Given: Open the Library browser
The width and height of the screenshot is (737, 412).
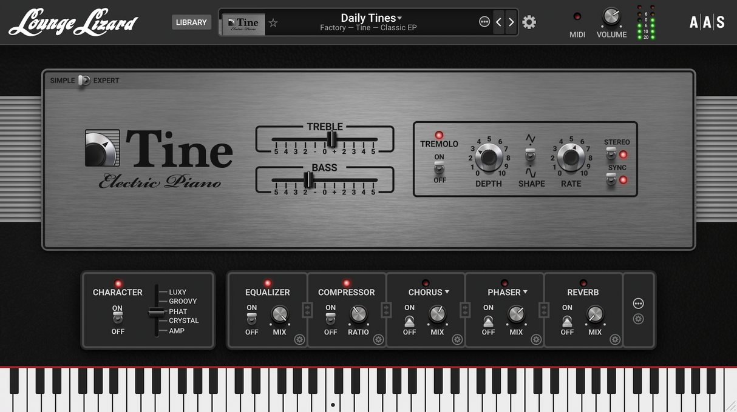Looking at the screenshot, I should click(191, 22).
